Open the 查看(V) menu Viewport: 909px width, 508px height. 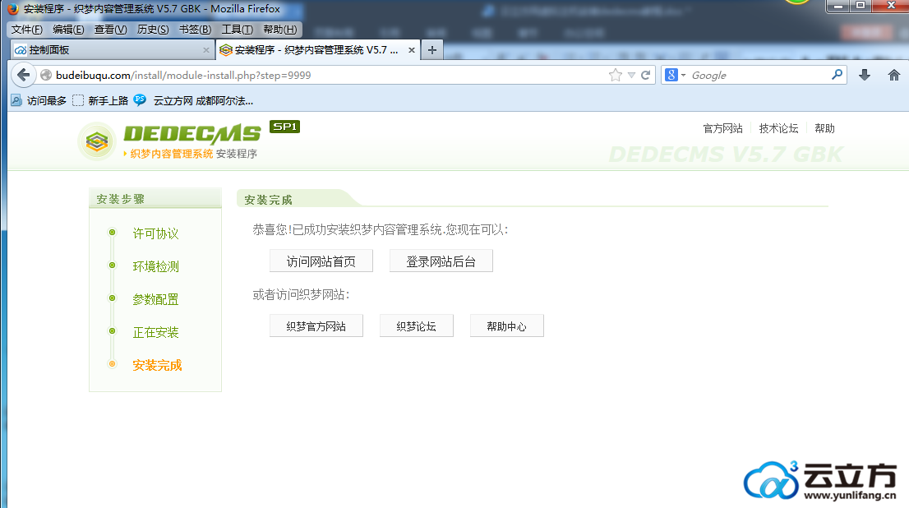[x=111, y=29]
